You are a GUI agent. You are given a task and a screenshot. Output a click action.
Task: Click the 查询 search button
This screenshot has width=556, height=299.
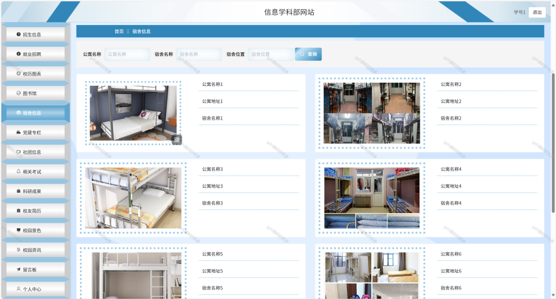308,54
